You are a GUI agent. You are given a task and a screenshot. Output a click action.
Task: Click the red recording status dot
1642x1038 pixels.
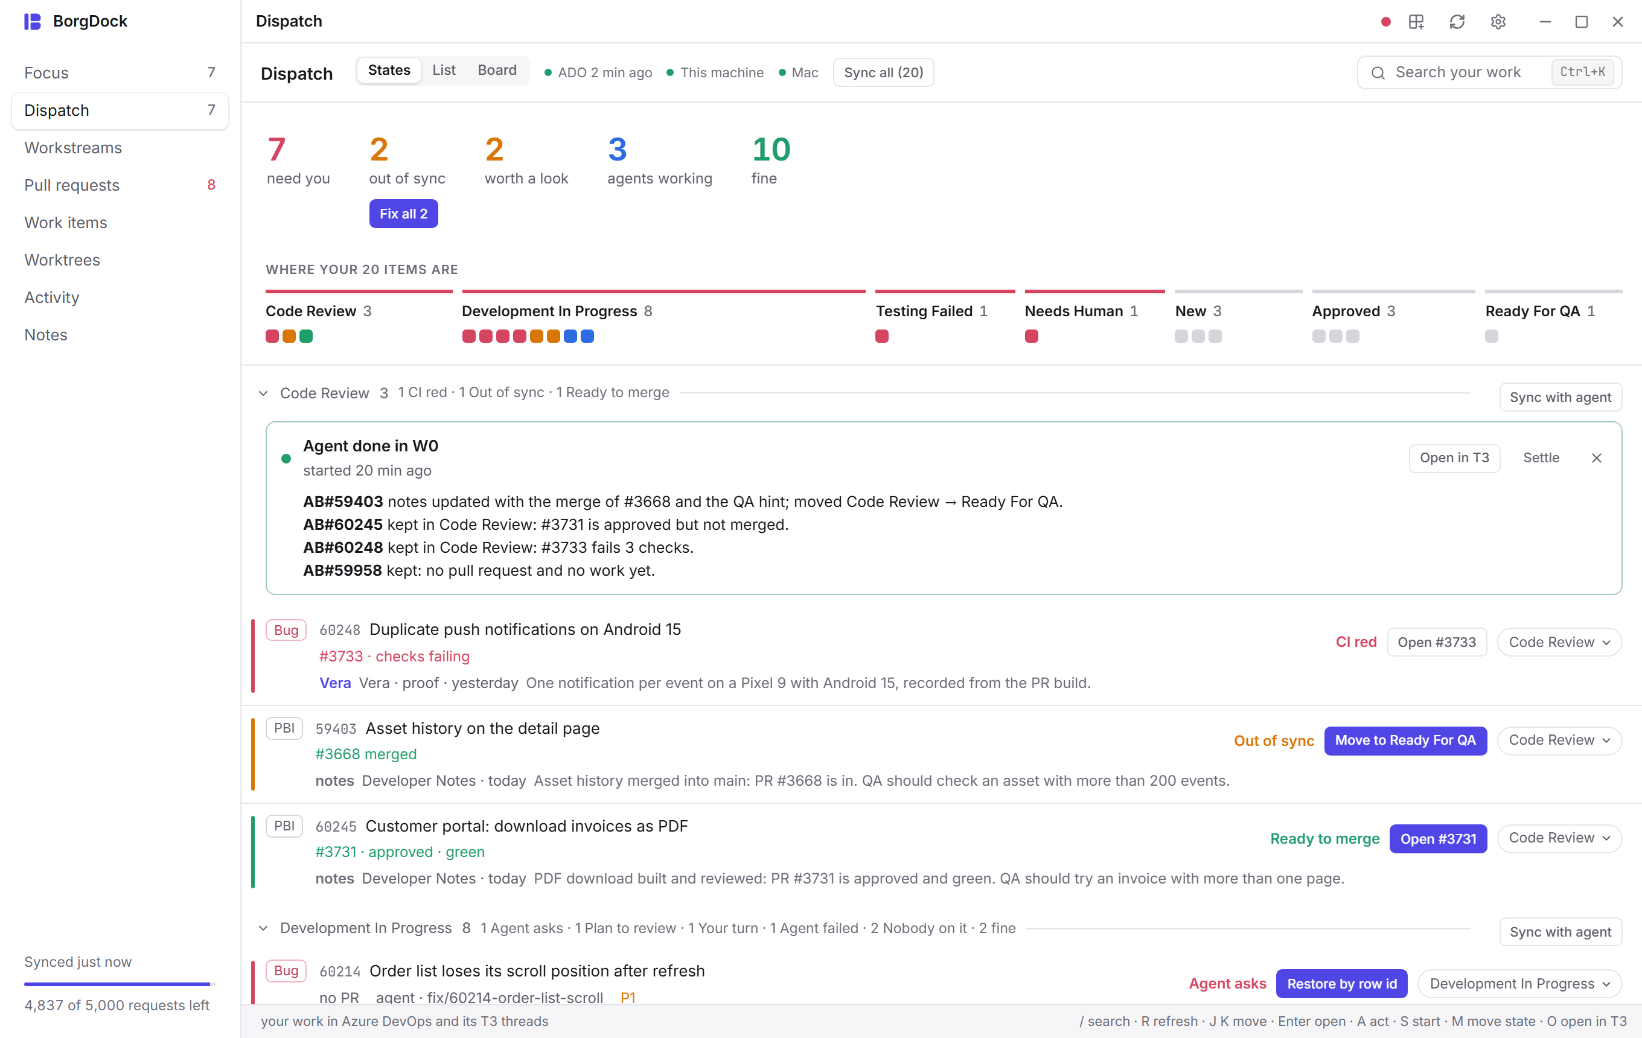tap(1385, 22)
